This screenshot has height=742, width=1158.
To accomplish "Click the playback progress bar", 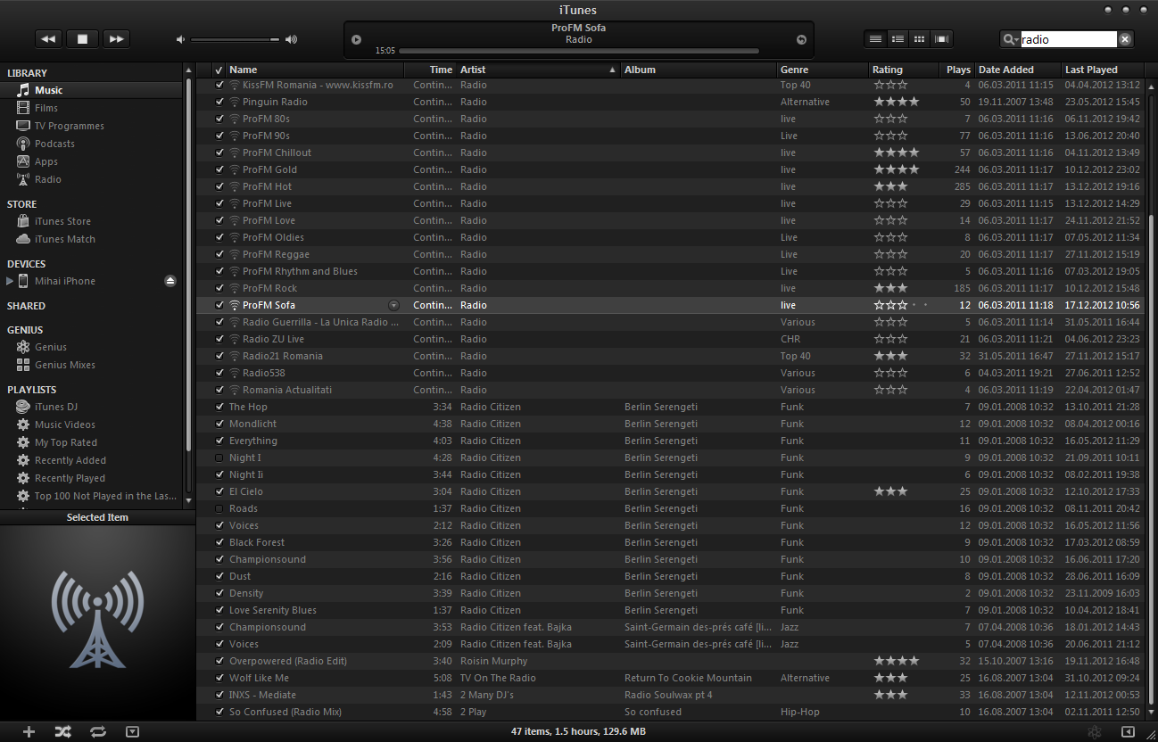I will pyautogui.click(x=578, y=51).
